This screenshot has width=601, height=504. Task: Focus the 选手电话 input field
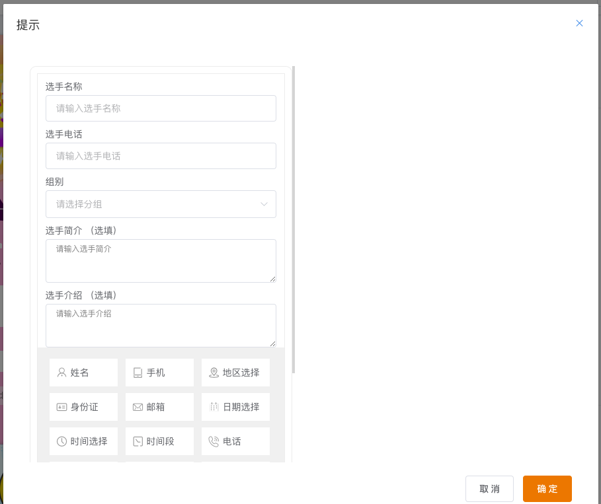tap(161, 156)
